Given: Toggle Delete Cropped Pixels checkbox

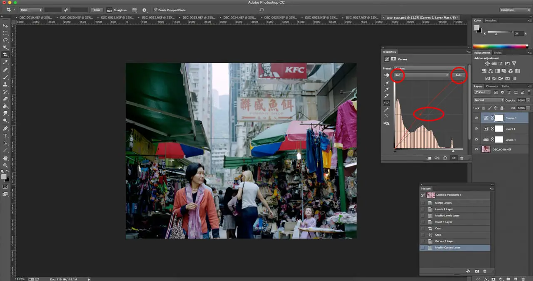Looking at the screenshot, I should click(156, 10).
